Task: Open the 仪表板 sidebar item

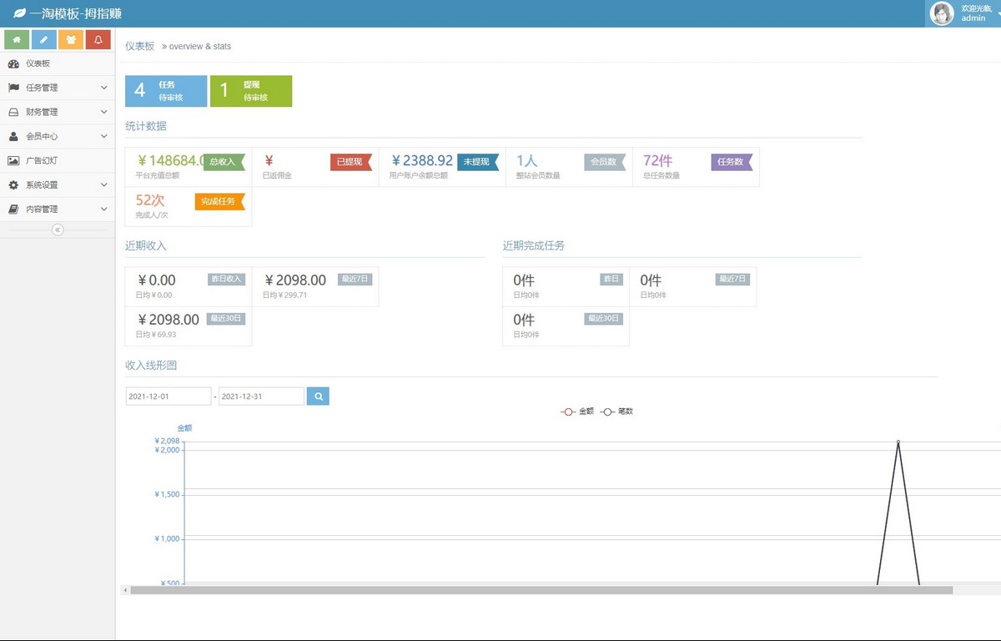Action: (38, 63)
